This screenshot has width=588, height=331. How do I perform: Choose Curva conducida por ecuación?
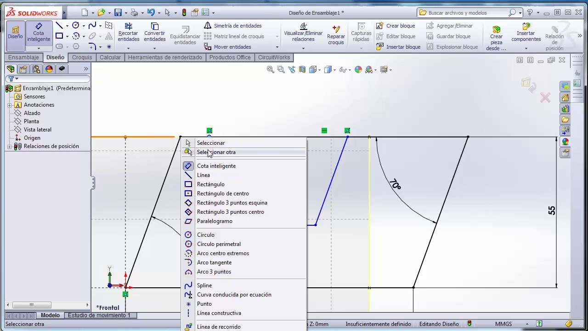[244, 295]
